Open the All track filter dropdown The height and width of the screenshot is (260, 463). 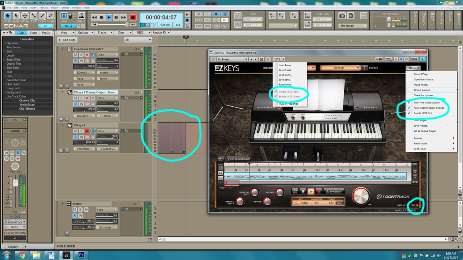click(x=138, y=40)
